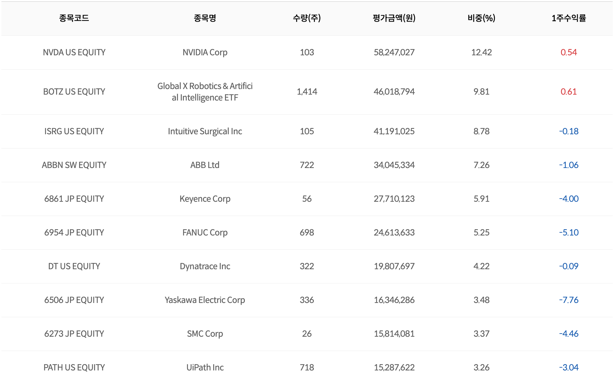Viewport: 613px width, 384px height.
Task: Click the value 41,191,025
Action: coord(394,131)
